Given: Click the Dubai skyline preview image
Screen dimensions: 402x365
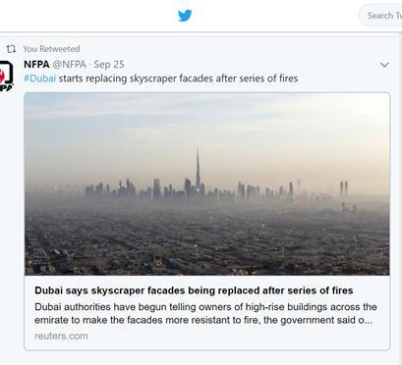Looking at the screenshot, I should (207, 184).
